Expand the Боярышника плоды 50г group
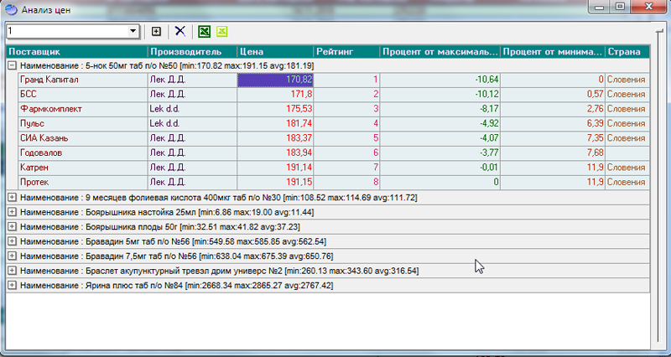Viewport: 671px width, 357px height. coord(12,227)
